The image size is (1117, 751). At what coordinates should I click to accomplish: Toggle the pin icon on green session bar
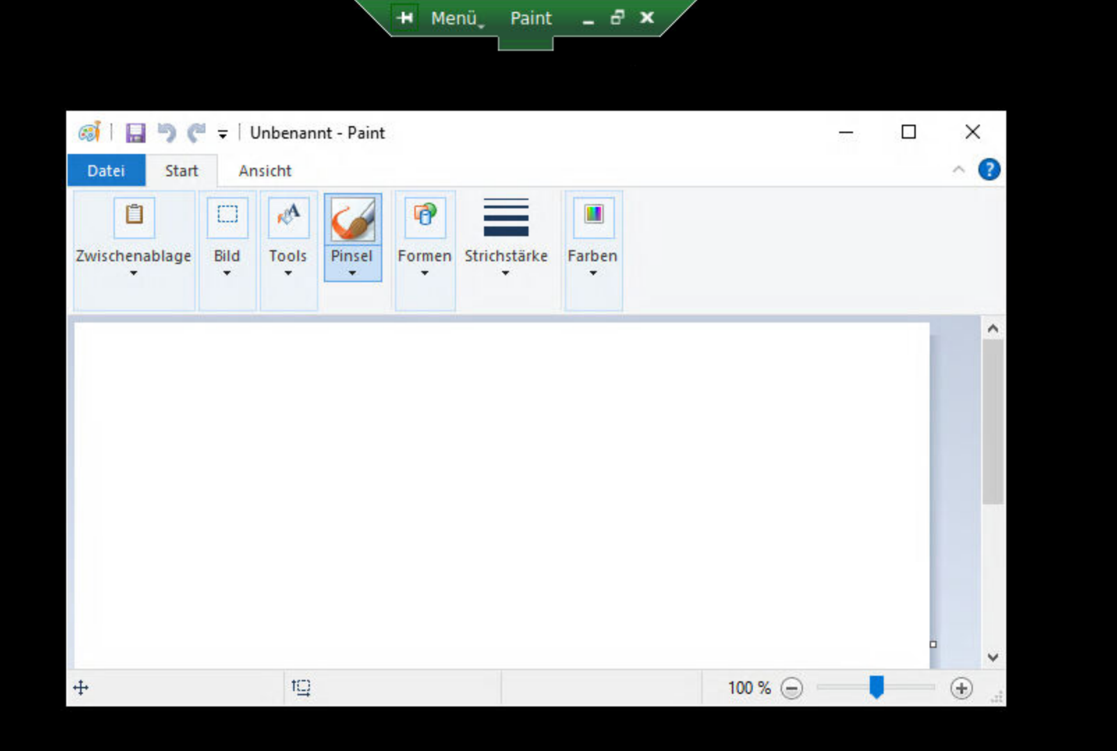point(405,18)
